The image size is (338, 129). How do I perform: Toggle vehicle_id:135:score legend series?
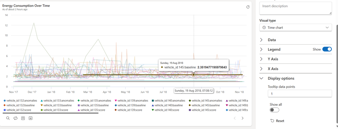[x=91, y=110]
